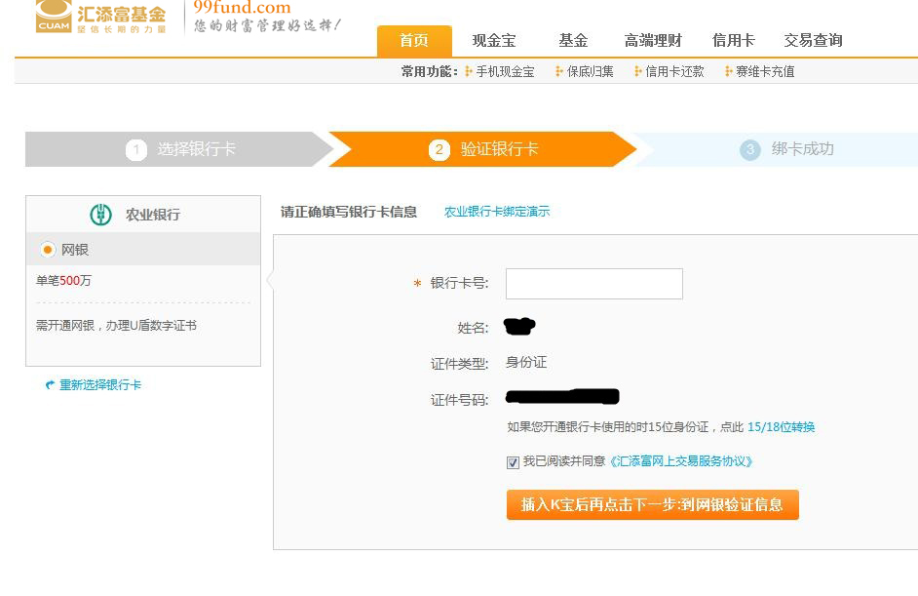Open the 交易查询 tab
This screenshot has width=918, height=596.
[813, 41]
